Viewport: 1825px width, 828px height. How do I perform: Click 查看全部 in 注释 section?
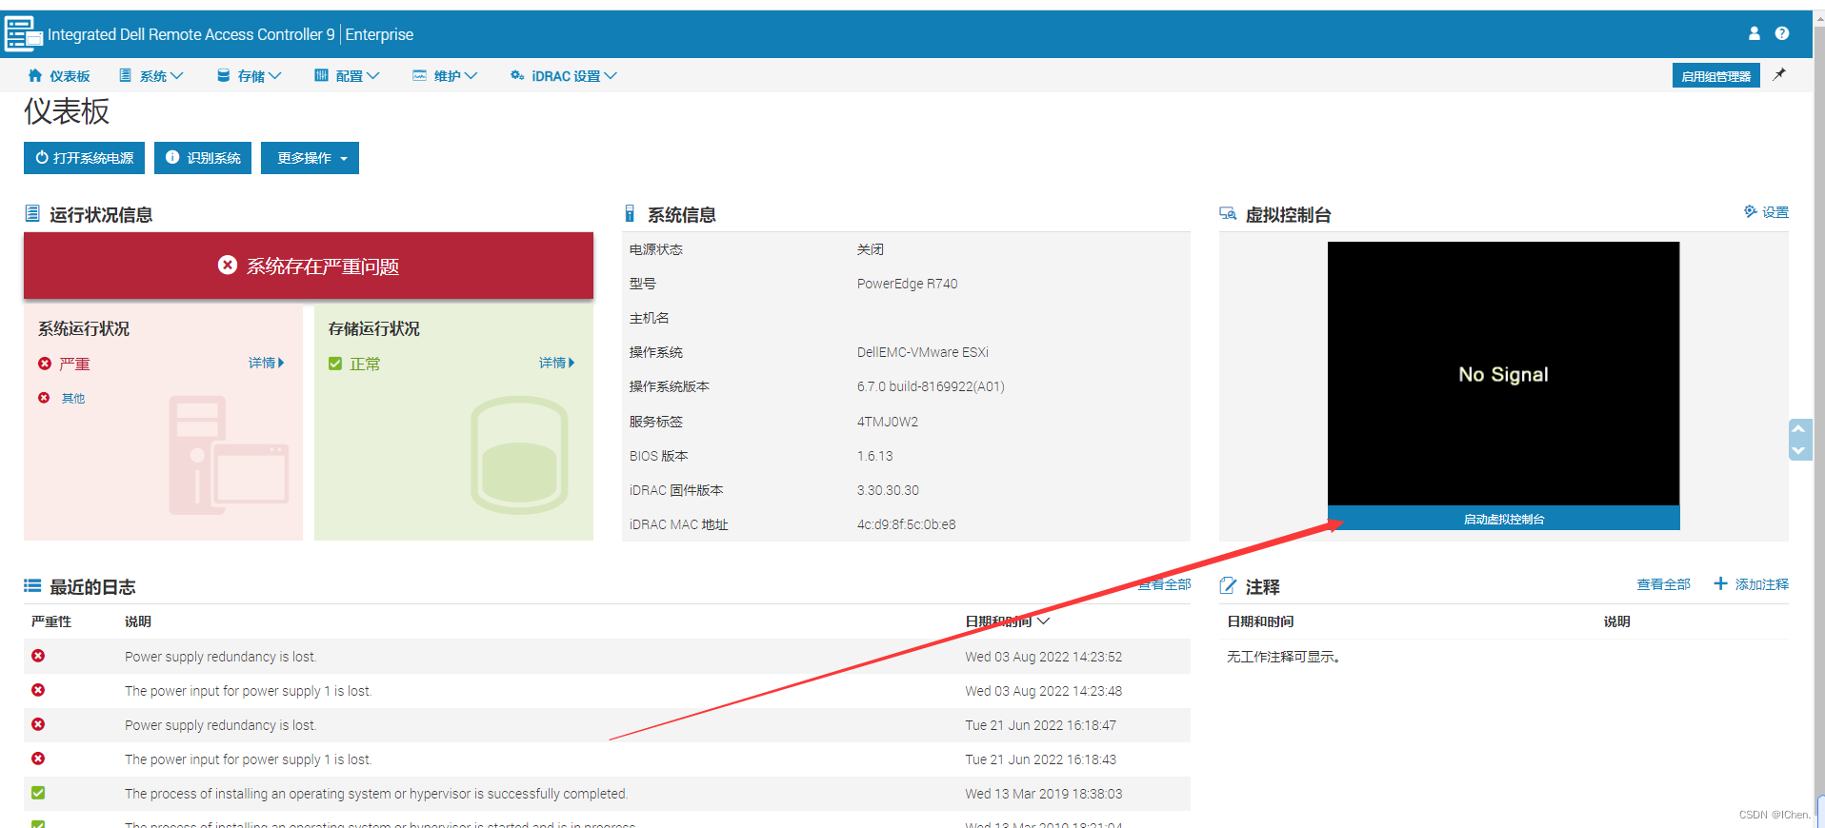coord(1663,584)
